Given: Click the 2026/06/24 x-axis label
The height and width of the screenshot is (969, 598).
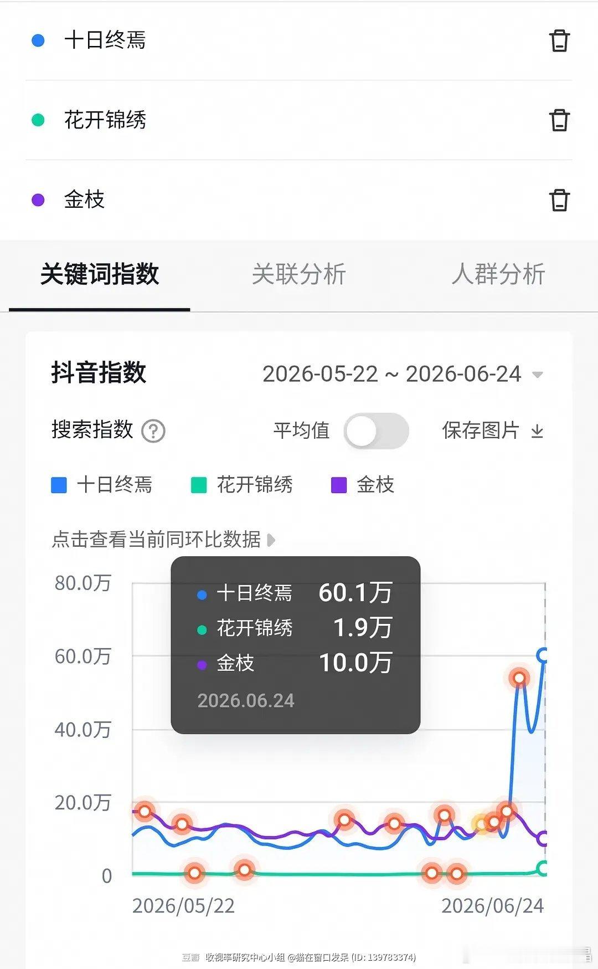Looking at the screenshot, I should [x=493, y=906].
